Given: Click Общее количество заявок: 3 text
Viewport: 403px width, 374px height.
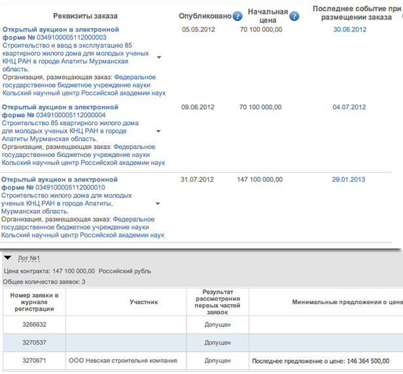Looking at the screenshot, I should (44, 282).
